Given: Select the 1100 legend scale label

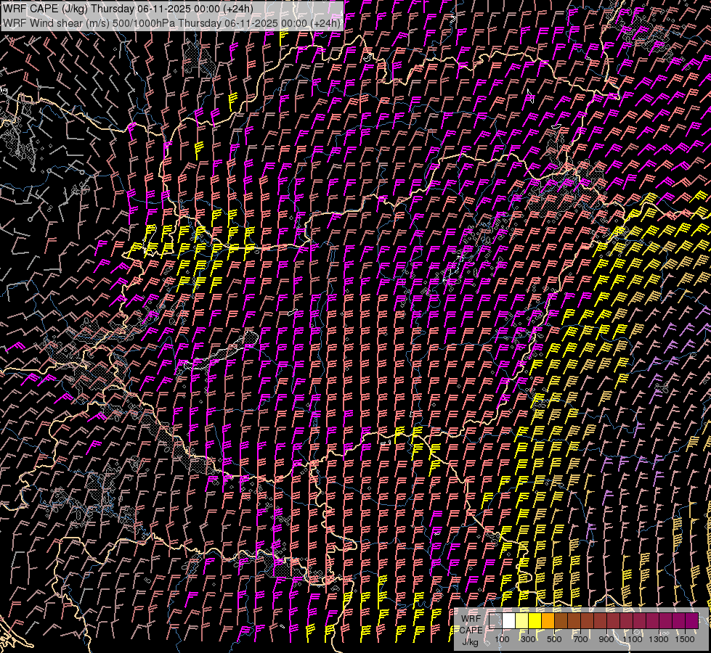Looking at the screenshot, I should coord(633,639).
